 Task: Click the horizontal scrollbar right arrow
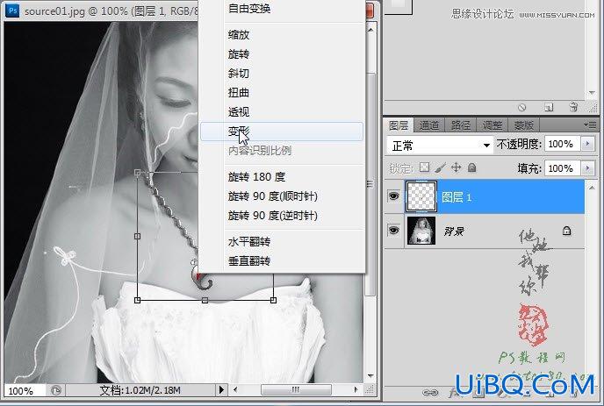(356, 390)
